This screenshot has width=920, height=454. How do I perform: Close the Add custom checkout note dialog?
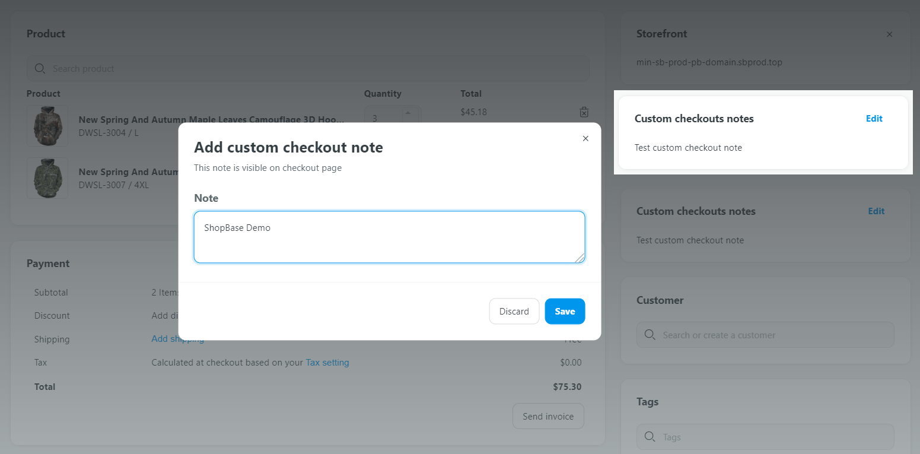585,138
